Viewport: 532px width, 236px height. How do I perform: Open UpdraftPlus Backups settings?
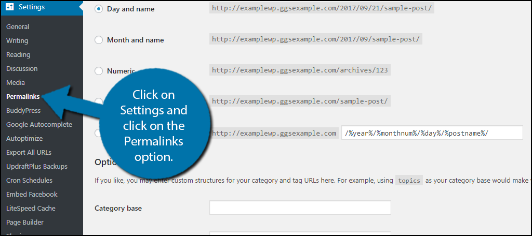37,166
